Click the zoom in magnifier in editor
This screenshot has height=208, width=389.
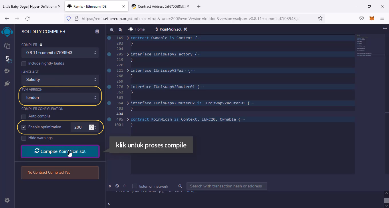click(120, 29)
